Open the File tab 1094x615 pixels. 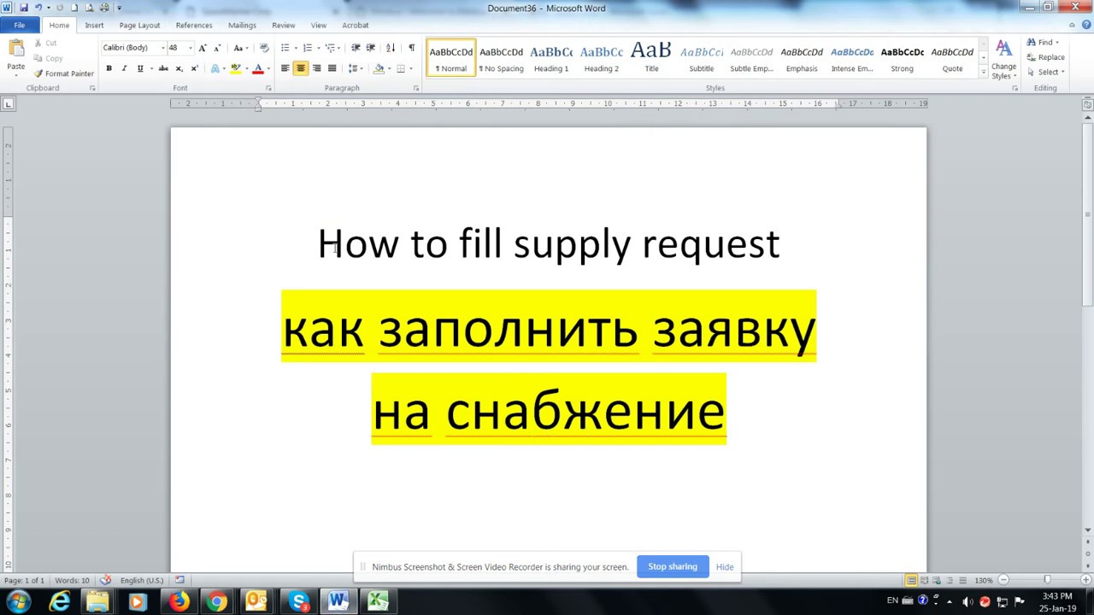[x=19, y=25]
